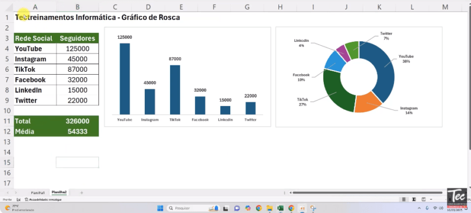This screenshot has width=471, height=213.
Task: Click the Facebook 10% data label
Action: click(301, 78)
